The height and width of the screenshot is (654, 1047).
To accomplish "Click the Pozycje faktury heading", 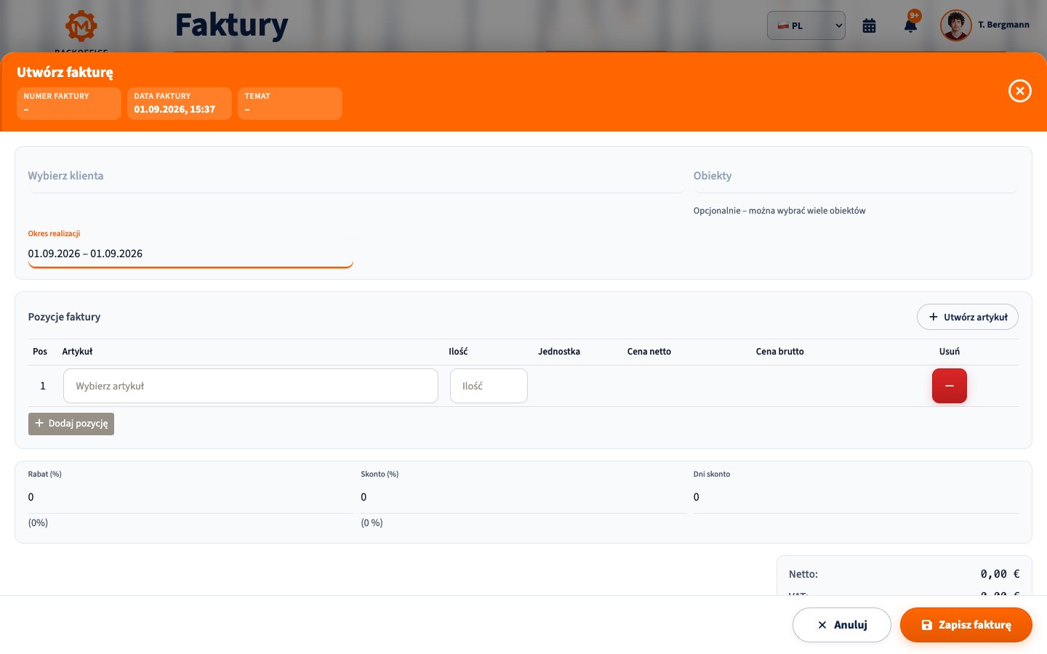I will (64, 317).
